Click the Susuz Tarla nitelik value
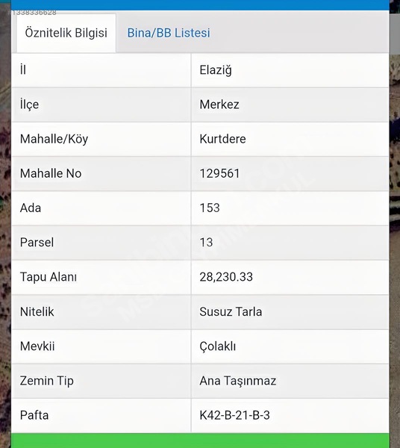This screenshot has width=400, height=448. point(231,311)
